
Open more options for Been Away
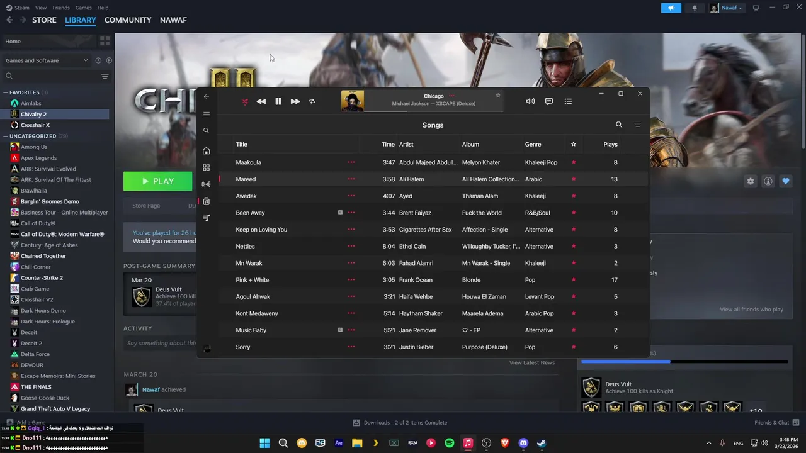pyautogui.click(x=351, y=213)
